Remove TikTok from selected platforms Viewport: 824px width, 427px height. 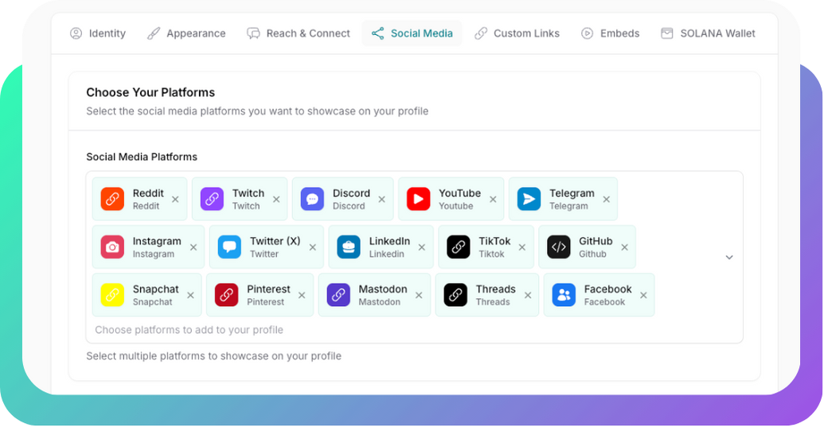point(522,247)
